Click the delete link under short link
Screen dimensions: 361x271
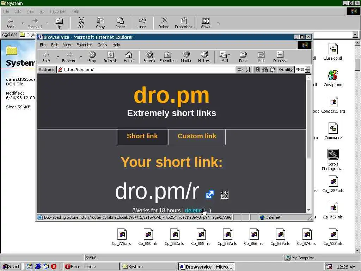point(194,210)
